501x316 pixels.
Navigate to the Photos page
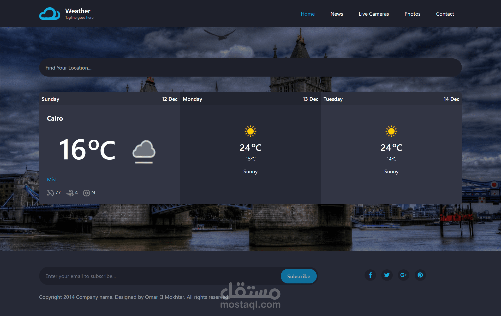click(412, 14)
